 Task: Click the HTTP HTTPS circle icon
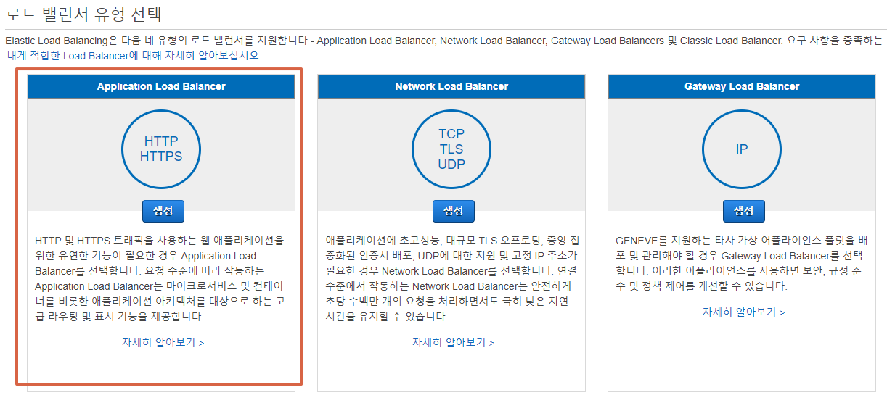(x=161, y=149)
